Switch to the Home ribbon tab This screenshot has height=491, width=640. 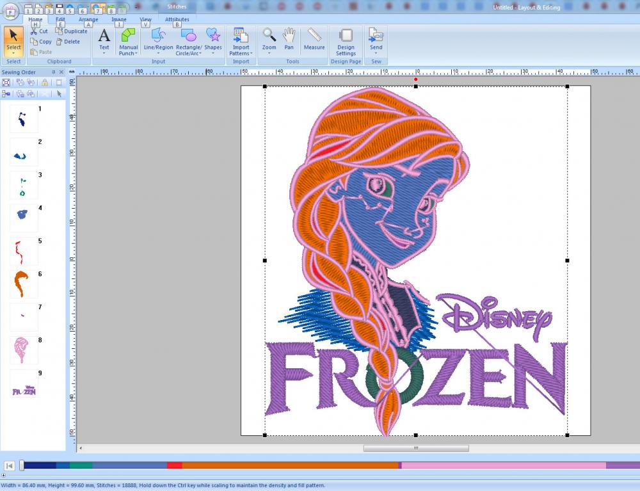click(35, 19)
